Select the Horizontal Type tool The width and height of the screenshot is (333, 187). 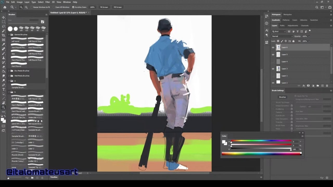3,89
